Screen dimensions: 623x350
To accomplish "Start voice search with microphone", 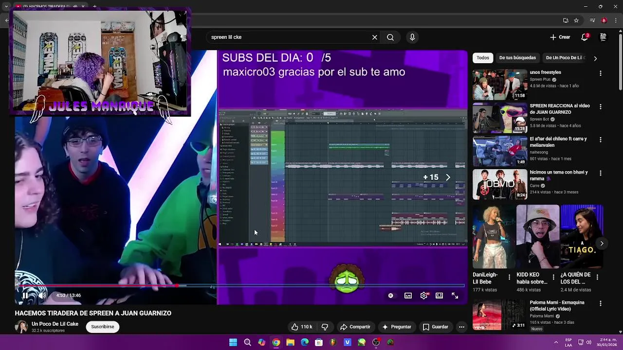I will (x=412, y=37).
